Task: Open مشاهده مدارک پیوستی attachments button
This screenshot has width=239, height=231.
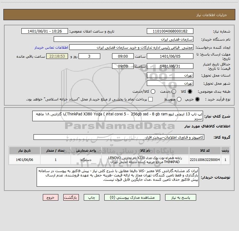Action: pos(132,198)
